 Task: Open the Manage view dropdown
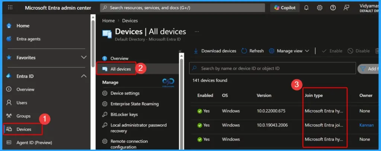(x=289, y=51)
